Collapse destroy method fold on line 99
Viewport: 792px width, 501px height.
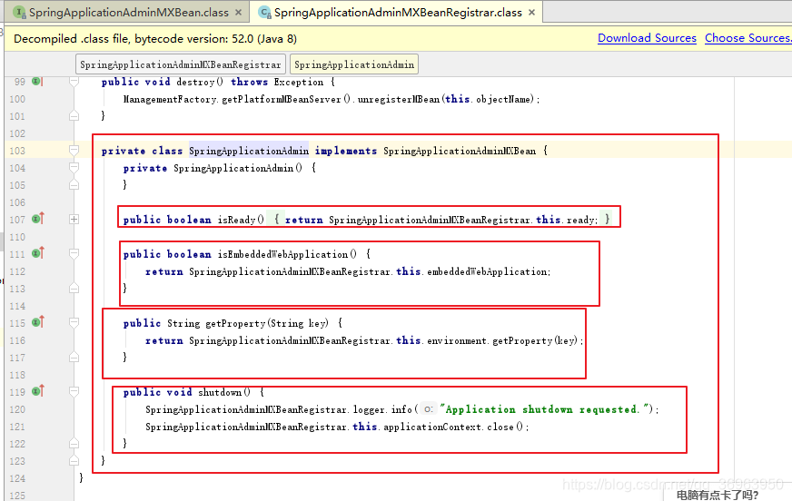click(74, 81)
